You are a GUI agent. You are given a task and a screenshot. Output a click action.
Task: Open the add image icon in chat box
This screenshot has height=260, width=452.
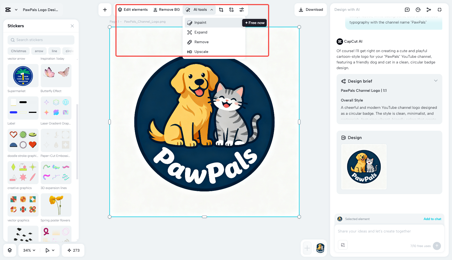(x=343, y=245)
